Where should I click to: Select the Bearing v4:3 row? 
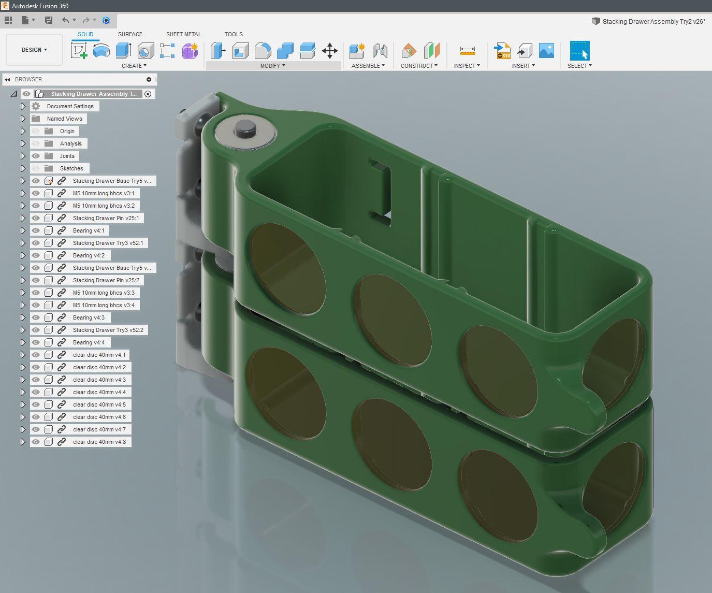point(69,317)
